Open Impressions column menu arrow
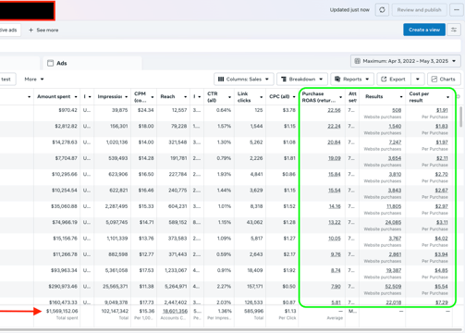465x333 pixels. click(x=127, y=97)
